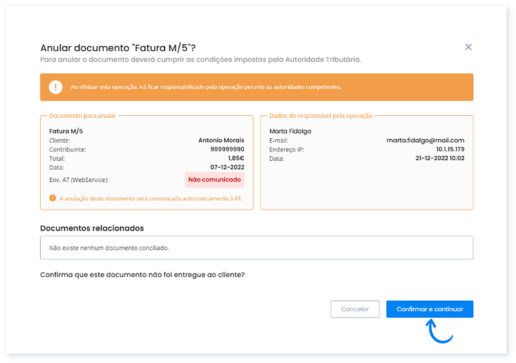Click the Endereço IP label
This screenshot has width=516, height=363.
coord(286,149)
